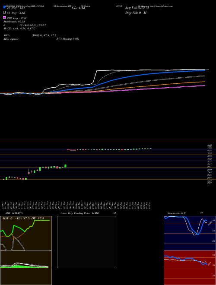Click the large green candle before the price gap
The image size is (216, 285).
[66, 166]
